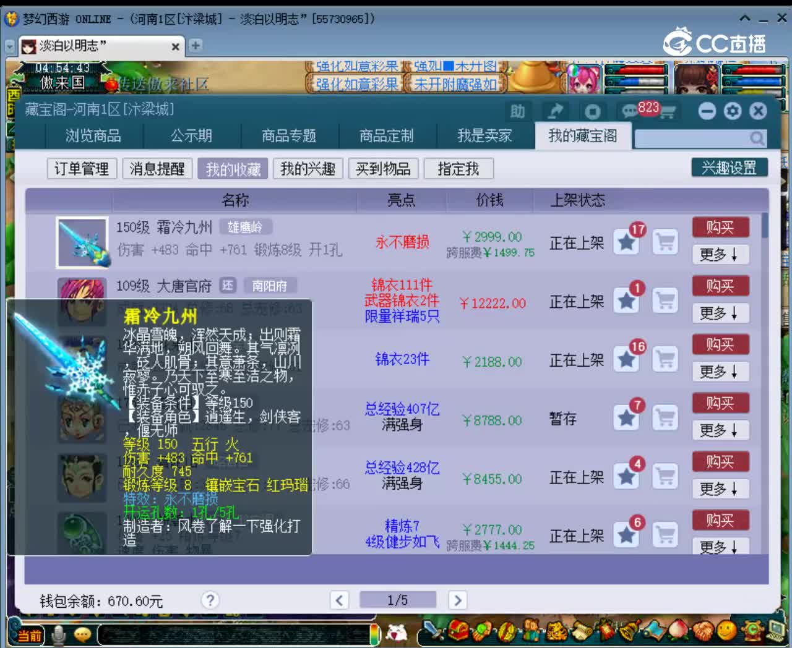Open the 指定我 sub-tab
The image size is (792, 648).
[458, 168]
